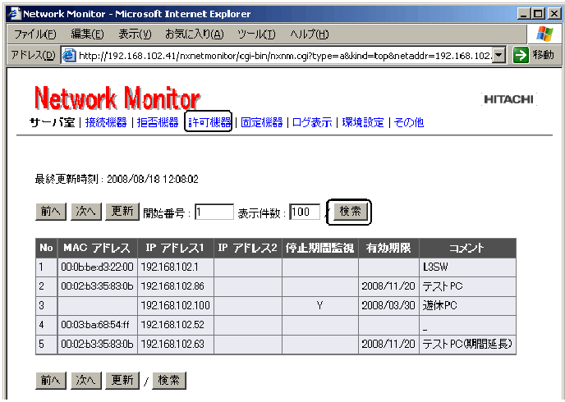Click the top 次へ button
The height and width of the screenshot is (402, 565).
(86, 212)
